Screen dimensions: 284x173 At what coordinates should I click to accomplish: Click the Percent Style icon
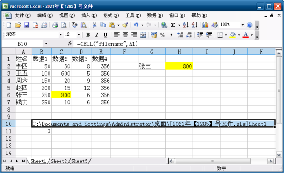[163, 35]
